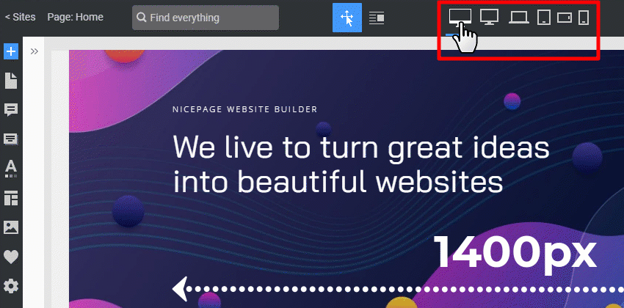Switch to tablet portrait view

point(543,18)
